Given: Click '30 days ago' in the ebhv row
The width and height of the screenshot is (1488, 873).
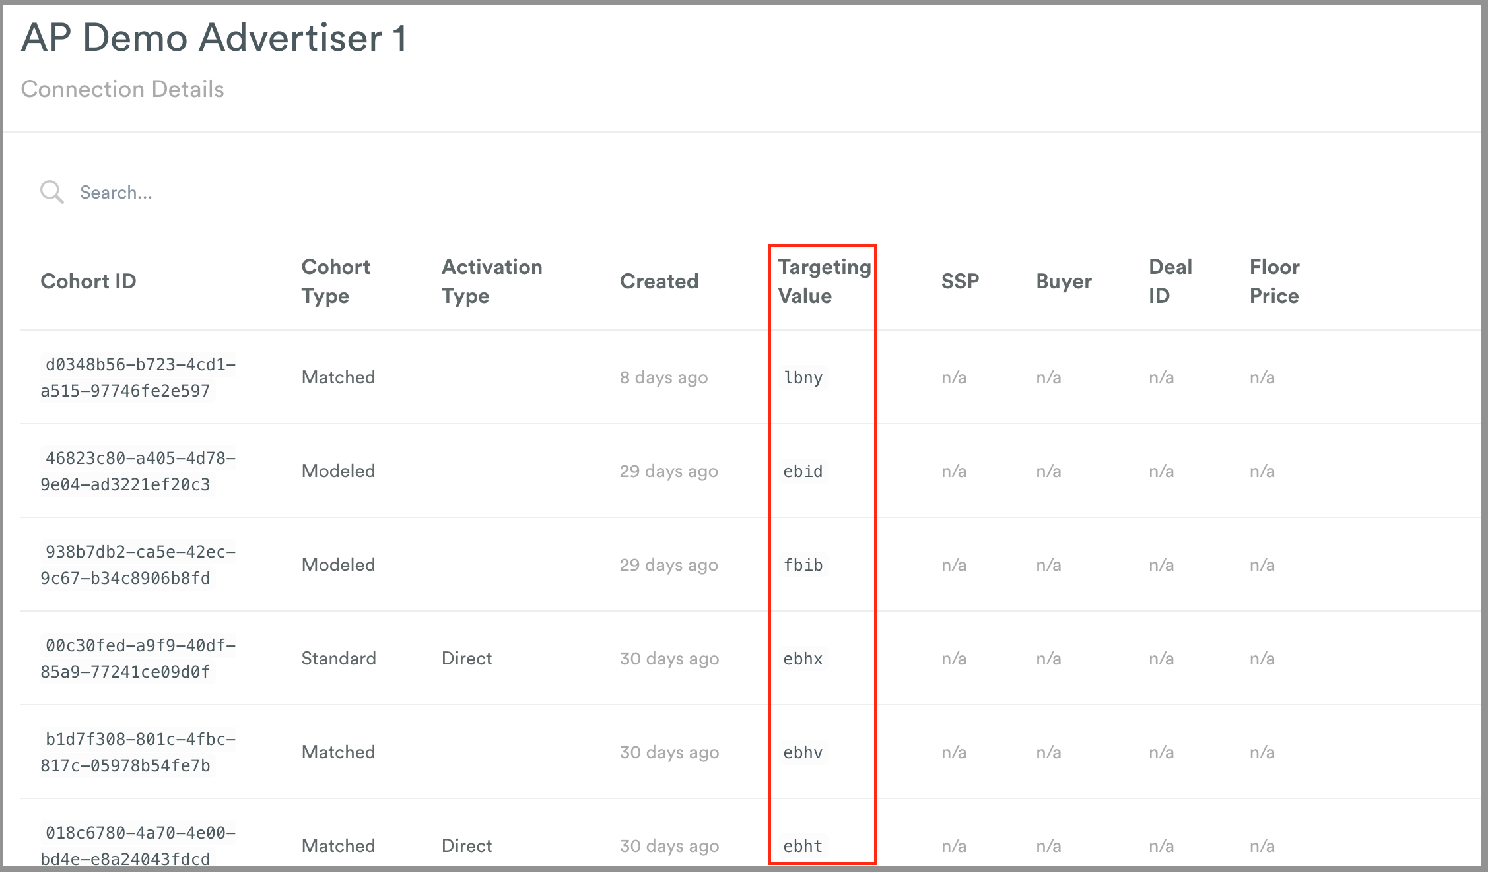Looking at the screenshot, I should [669, 752].
